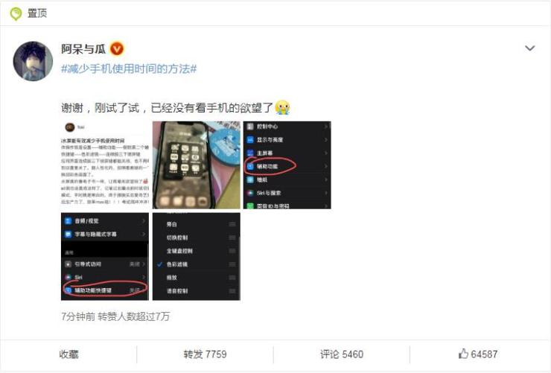Click 转发 7759 to repost
This screenshot has width=551, height=373.
205,354
